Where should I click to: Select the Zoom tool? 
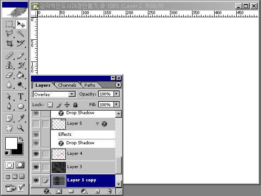21,128
